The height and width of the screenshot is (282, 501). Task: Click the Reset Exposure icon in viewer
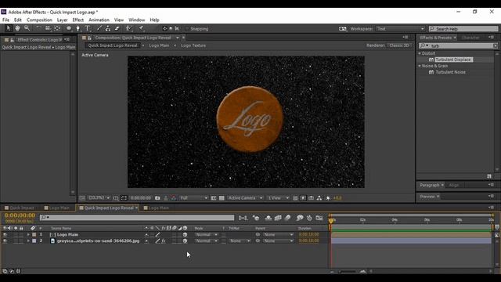[x=328, y=198]
